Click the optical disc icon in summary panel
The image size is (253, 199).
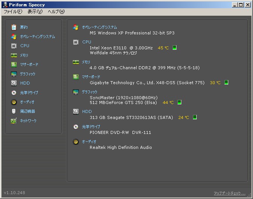click(76, 127)
